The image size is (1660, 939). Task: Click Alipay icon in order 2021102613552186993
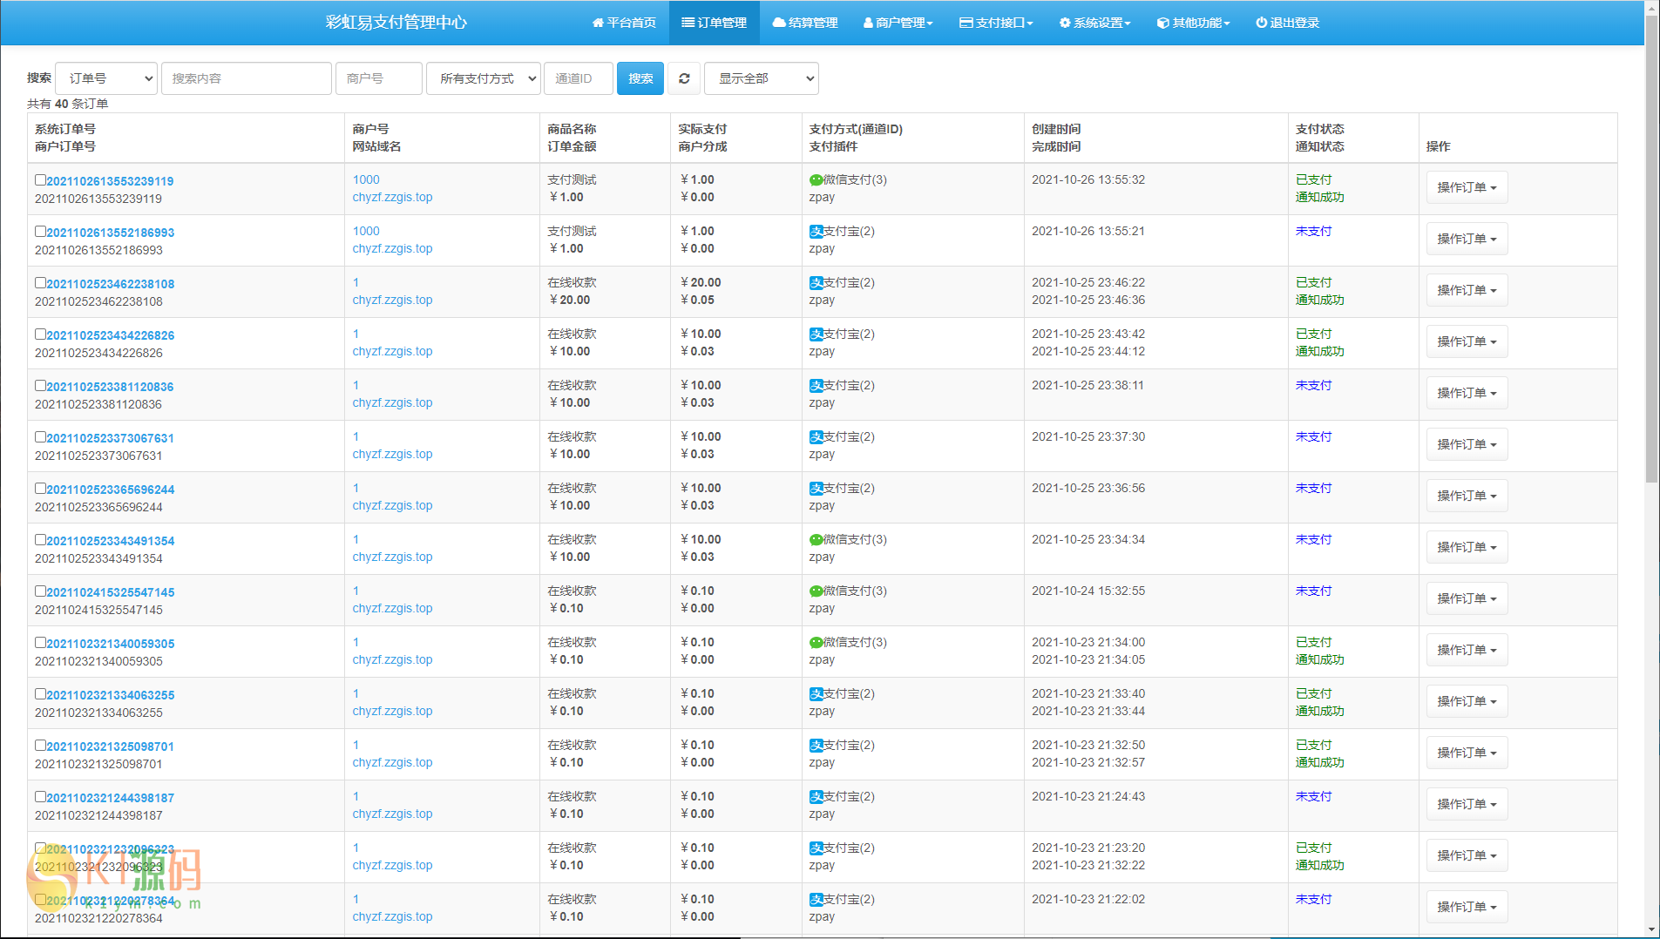[x=816, y=232]
